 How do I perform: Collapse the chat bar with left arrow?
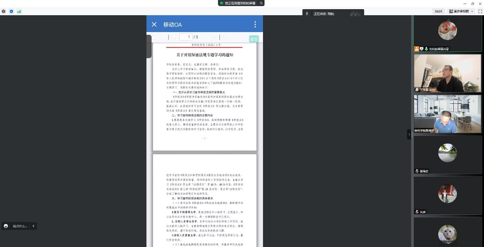pyautogui.click(x=34, y=226)
